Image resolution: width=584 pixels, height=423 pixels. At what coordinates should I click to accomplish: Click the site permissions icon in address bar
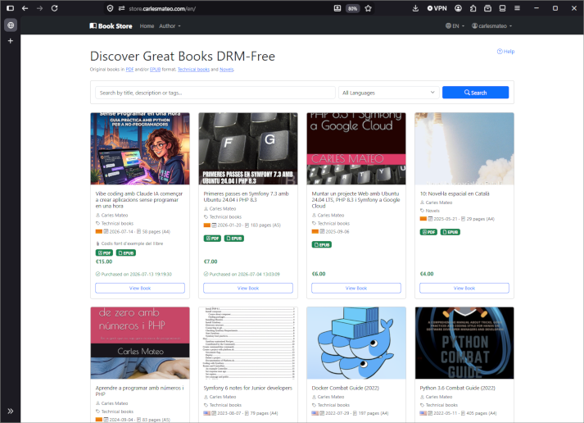(121, 8)
